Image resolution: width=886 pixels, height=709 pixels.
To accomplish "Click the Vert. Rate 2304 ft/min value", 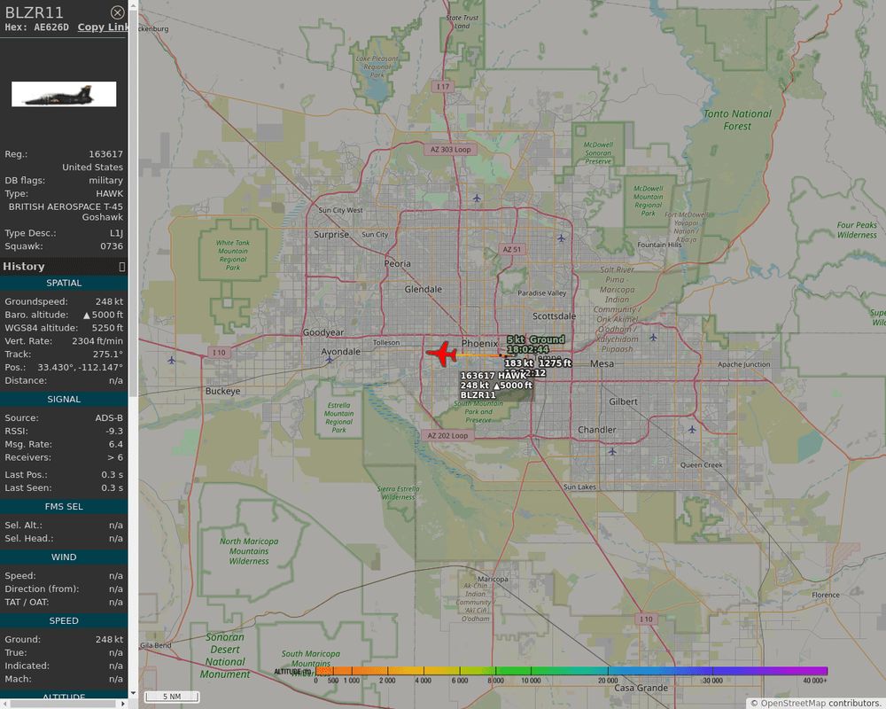I will (x=97, y=341).
